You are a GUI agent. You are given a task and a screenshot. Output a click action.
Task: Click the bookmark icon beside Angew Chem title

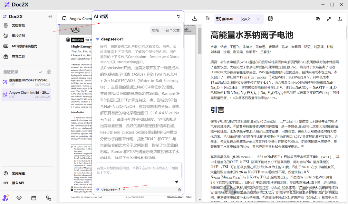64,19
